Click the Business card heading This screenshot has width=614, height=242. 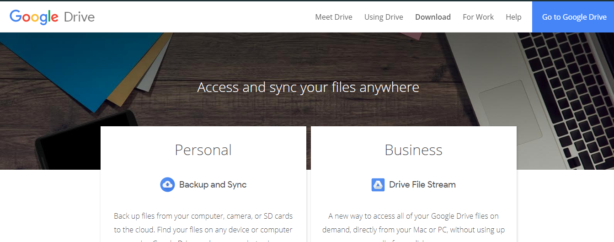click(414, 150)
